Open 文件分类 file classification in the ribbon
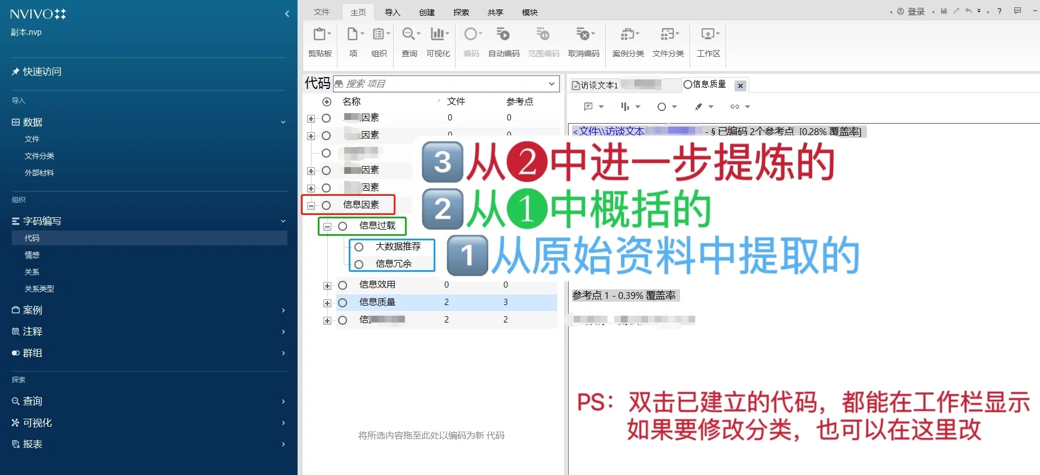The height and width of the screenshot is (475, 1040). coord(668,42)
